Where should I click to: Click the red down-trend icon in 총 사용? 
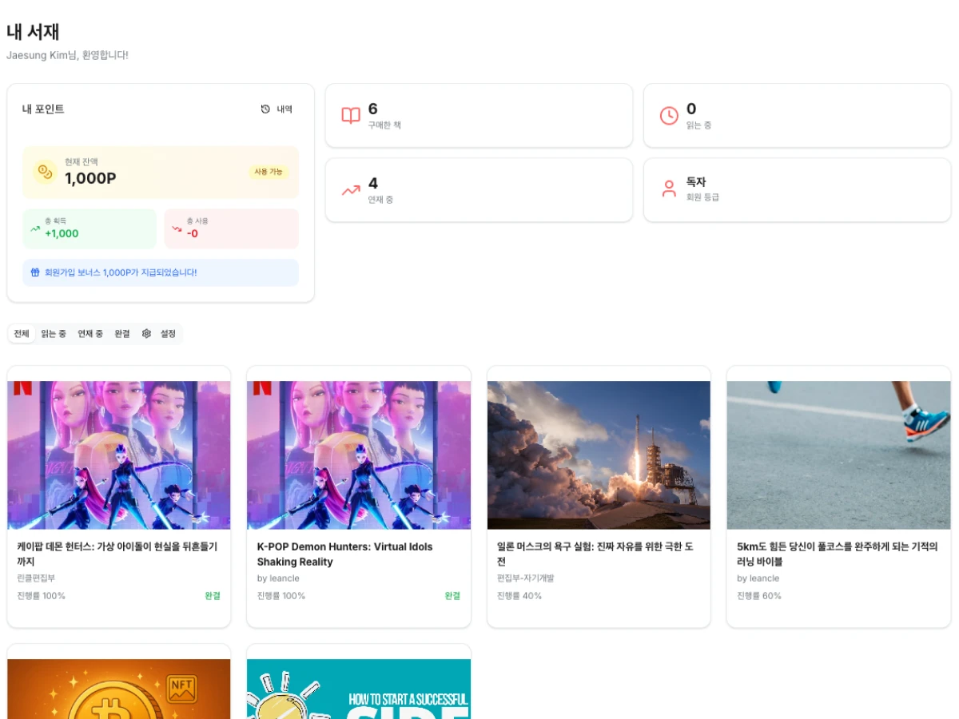point(177,228)
